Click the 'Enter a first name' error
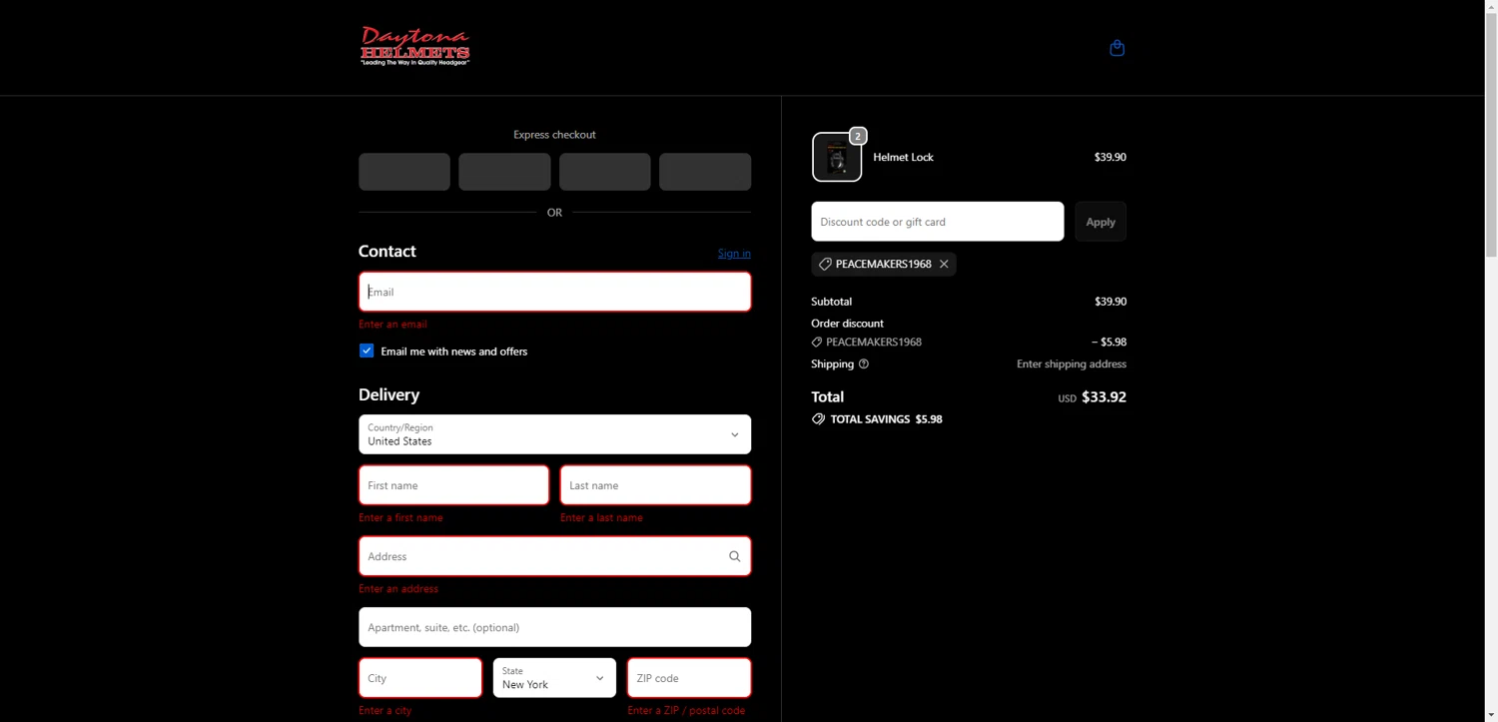 [401, 518]
